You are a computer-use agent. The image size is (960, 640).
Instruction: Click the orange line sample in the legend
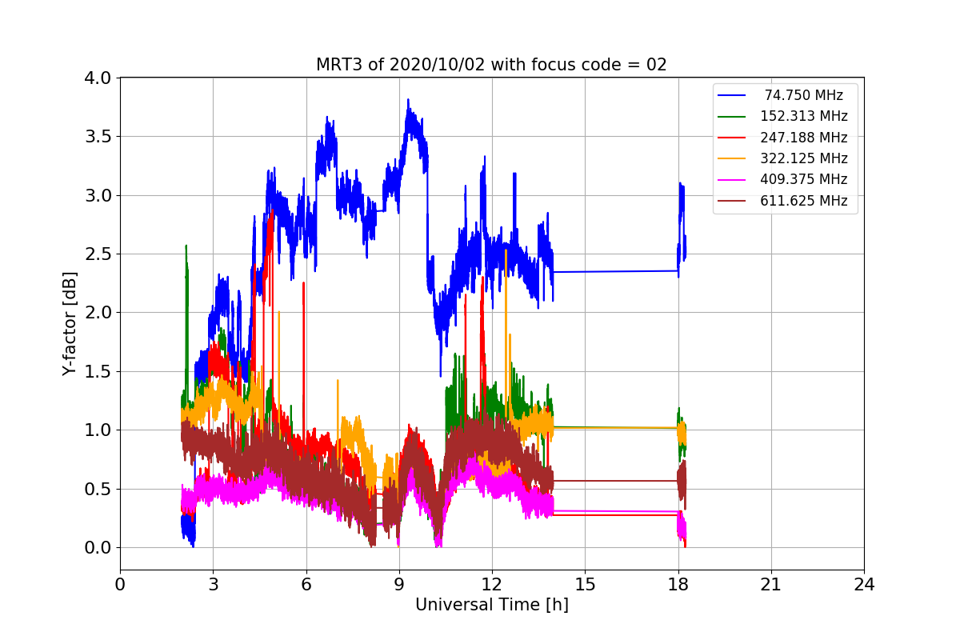click(x=733, y=158)
